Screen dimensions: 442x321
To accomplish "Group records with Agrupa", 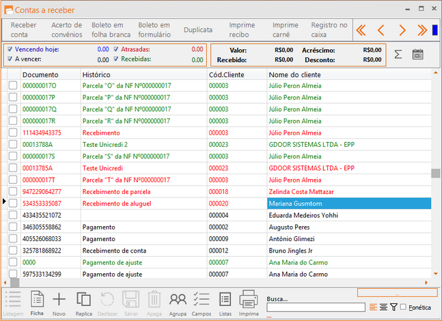I will point(178,303).
